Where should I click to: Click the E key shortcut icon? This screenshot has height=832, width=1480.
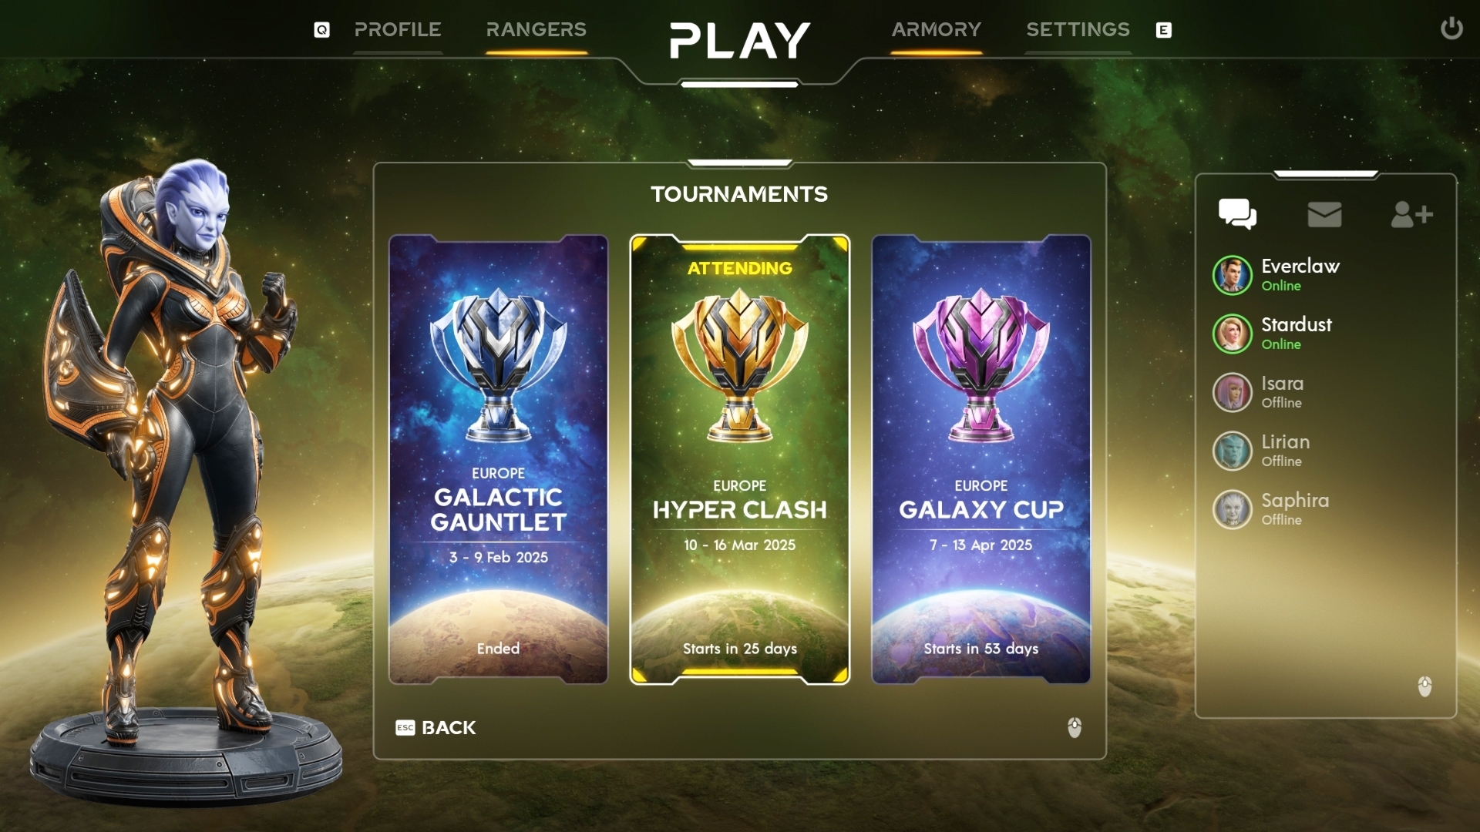pyautogui.click(x=1164, y=30)
